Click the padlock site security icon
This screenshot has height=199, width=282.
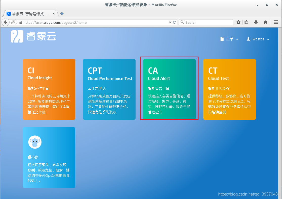point(21,22)
